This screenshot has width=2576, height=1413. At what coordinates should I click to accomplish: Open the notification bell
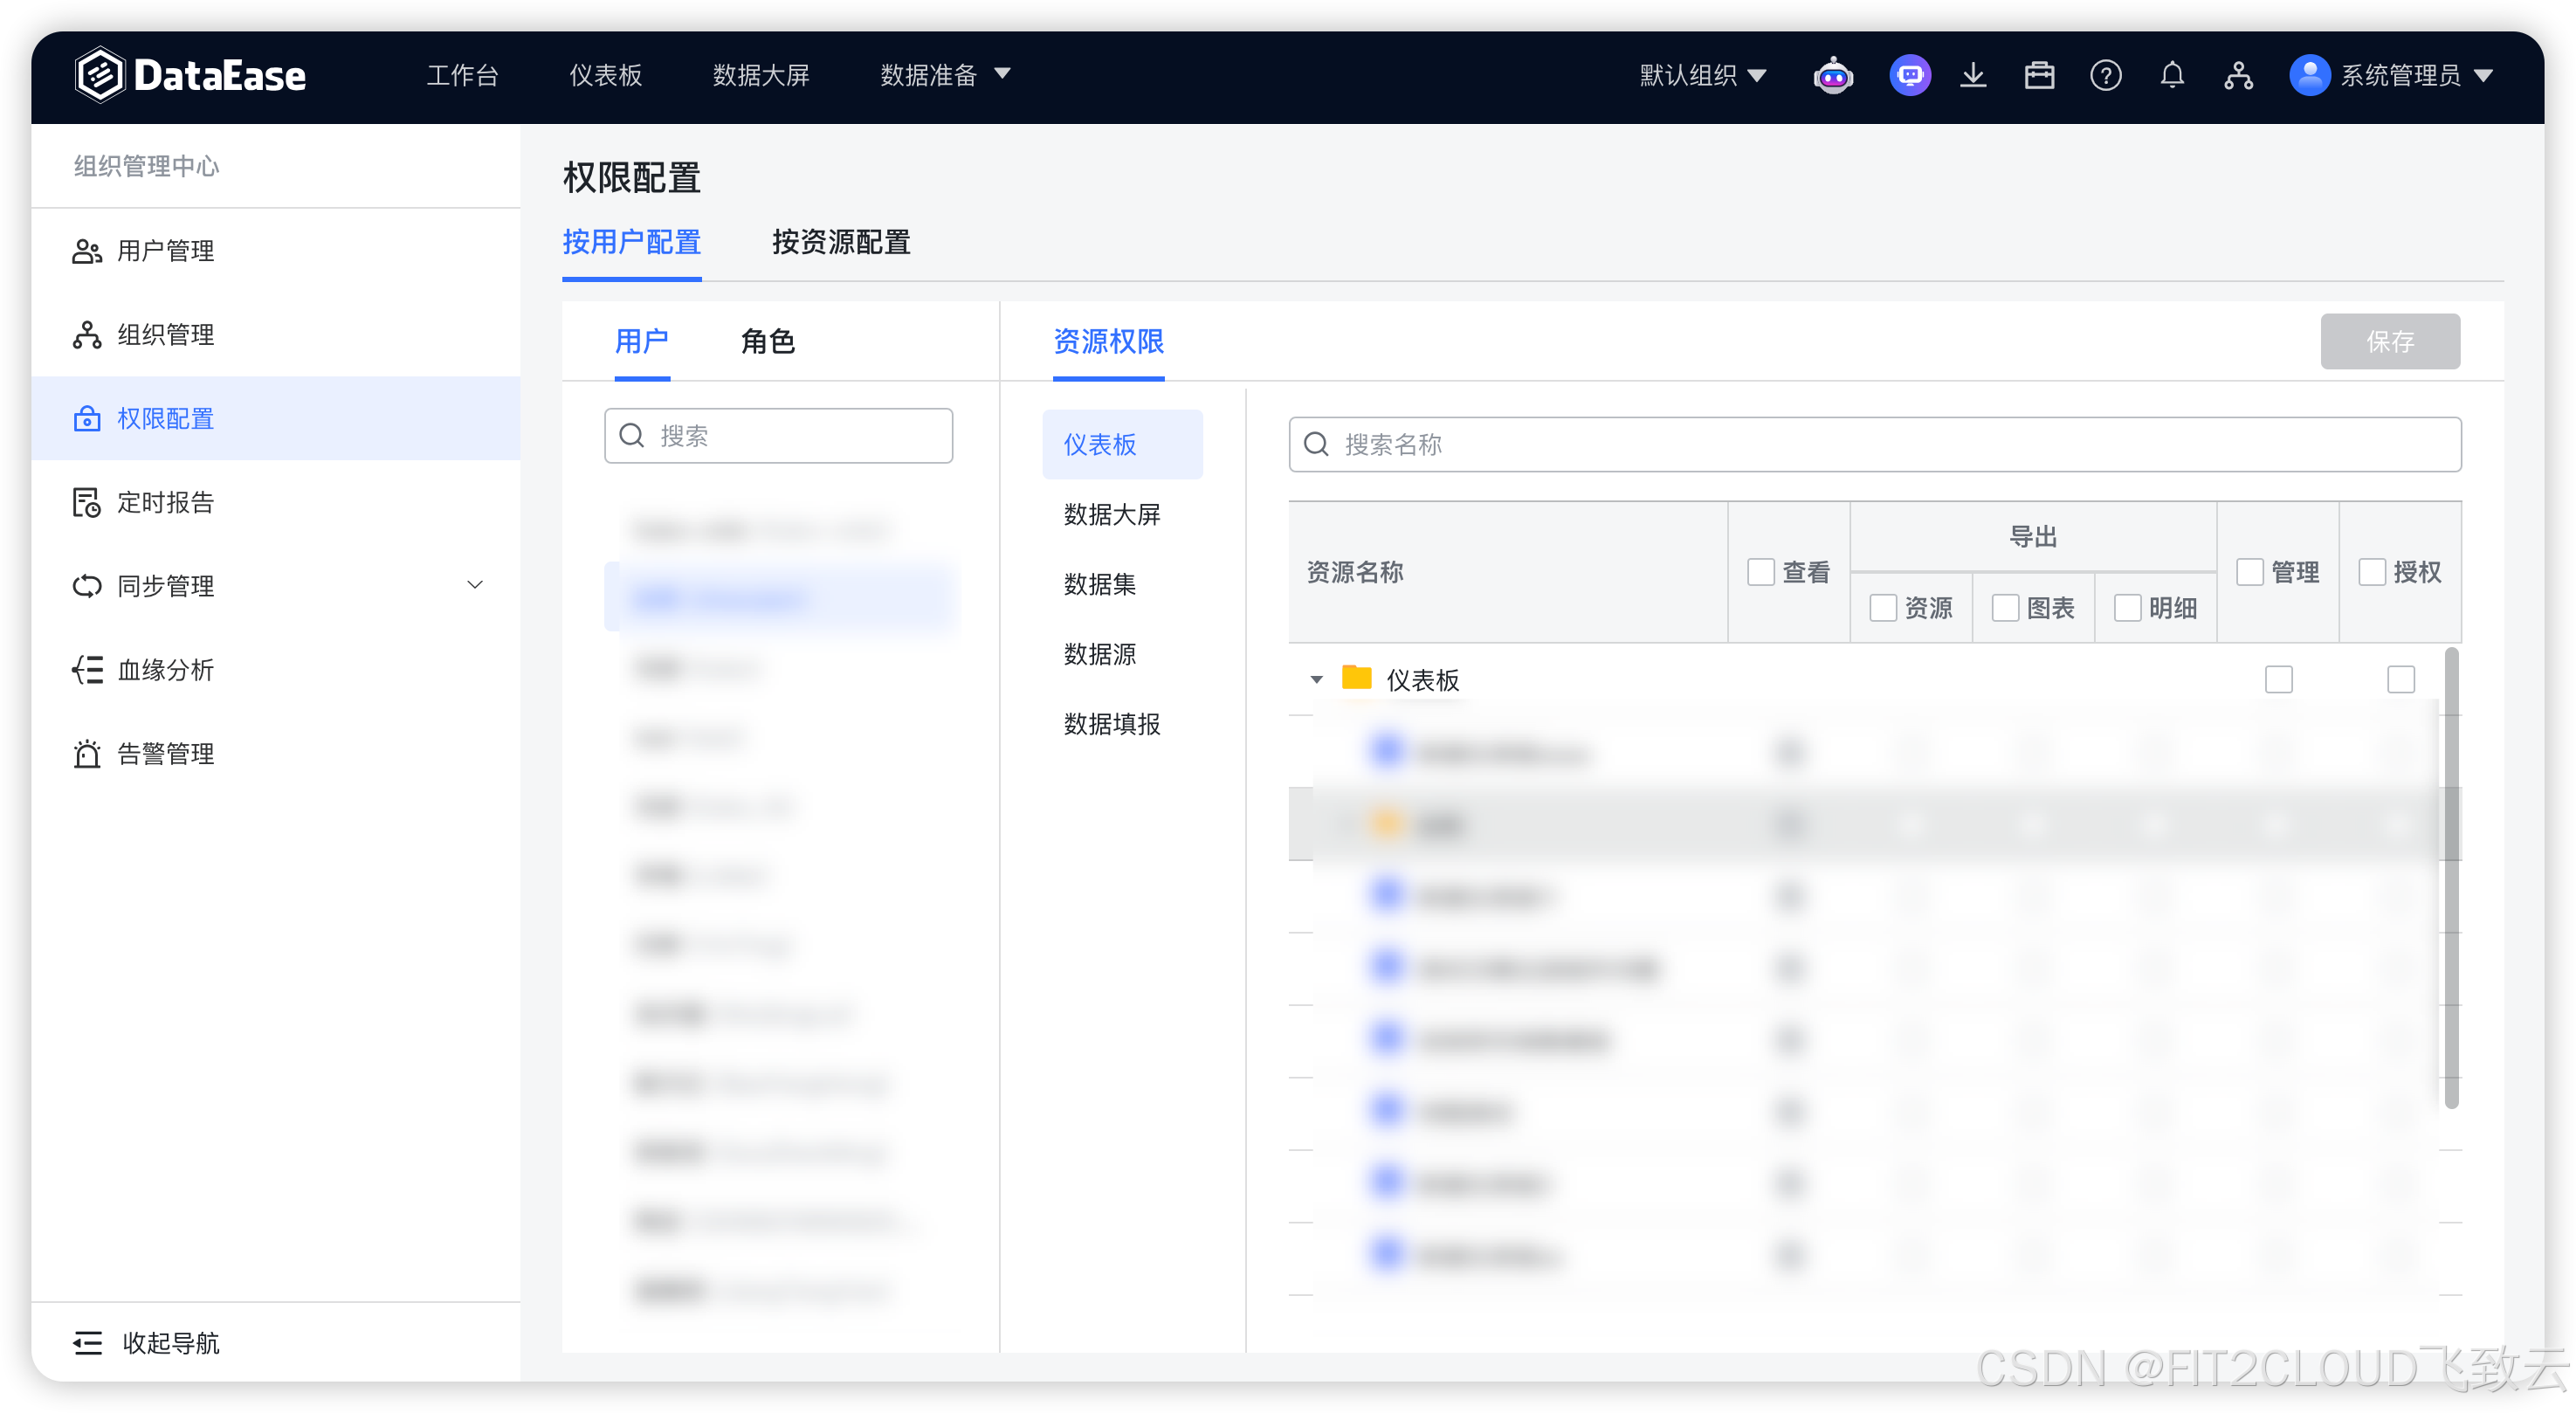click(x=2172, y=76)
